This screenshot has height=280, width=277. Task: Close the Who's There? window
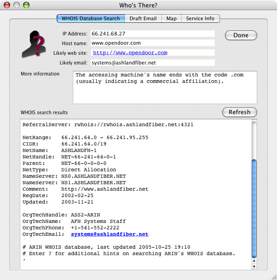(7, 5)
